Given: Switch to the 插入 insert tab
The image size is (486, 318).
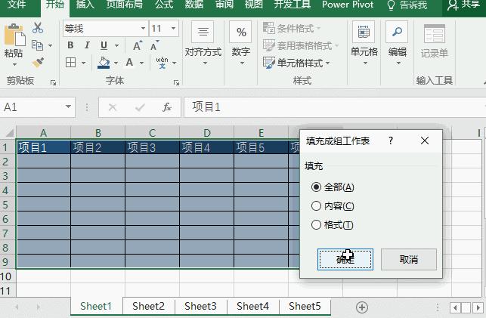Looking at the screenshot, I should click(x=85, y=5).
